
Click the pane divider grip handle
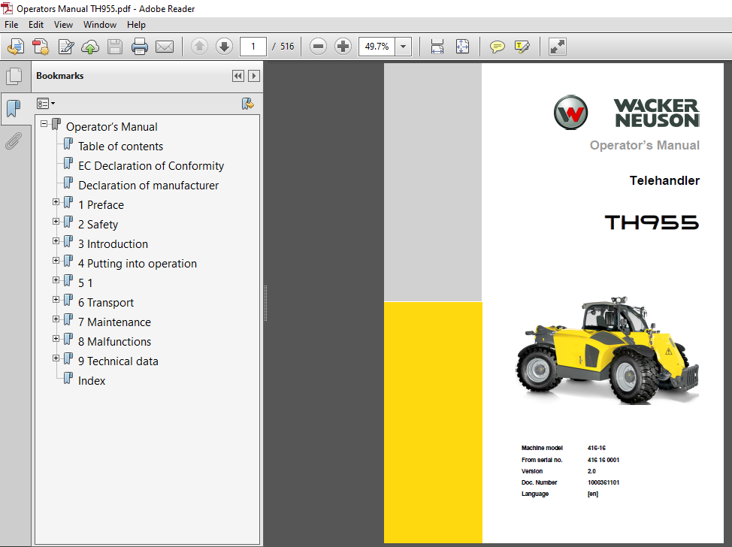point(265,304)
